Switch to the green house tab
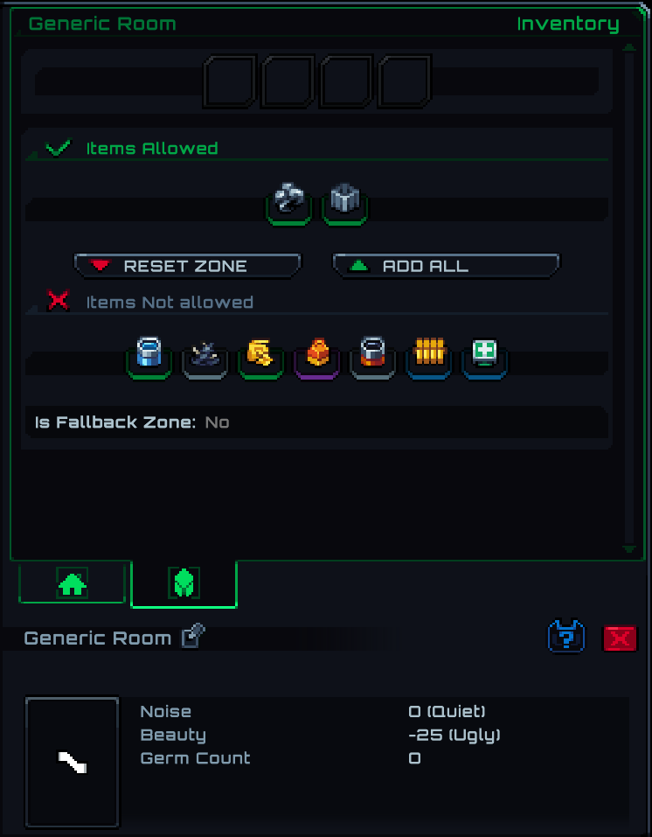The height and width of the screenshot is (837, 652). (72, 582)
